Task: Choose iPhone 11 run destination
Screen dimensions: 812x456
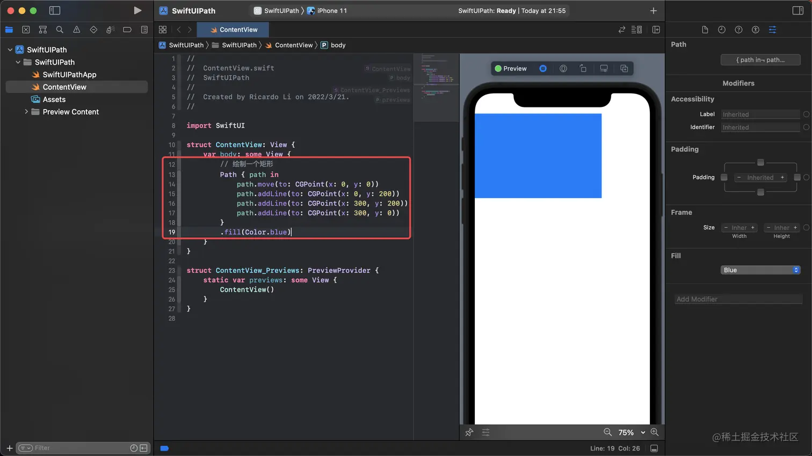Action: point(327,11)
